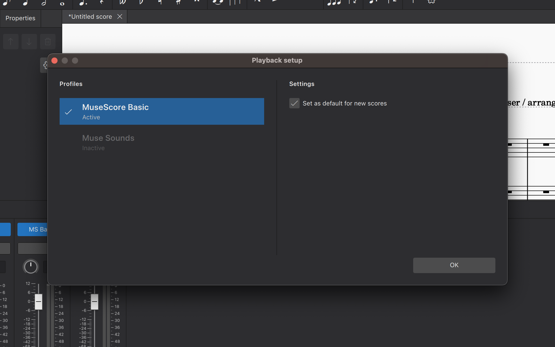Open the Properties tab
The width and height of the screenshot is (555, 347).
pyautogui.click(x=20, y=18)
